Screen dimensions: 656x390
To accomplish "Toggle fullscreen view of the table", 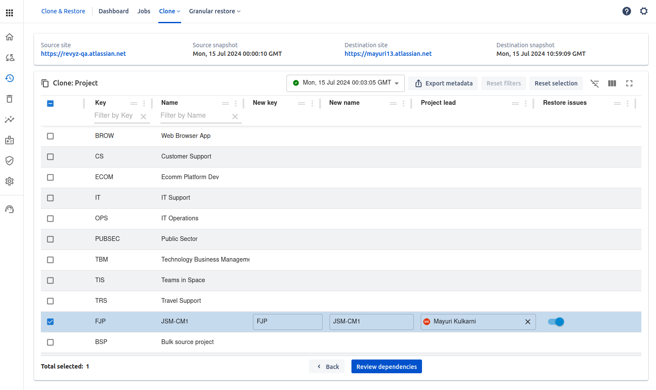I will click(629, 83).
